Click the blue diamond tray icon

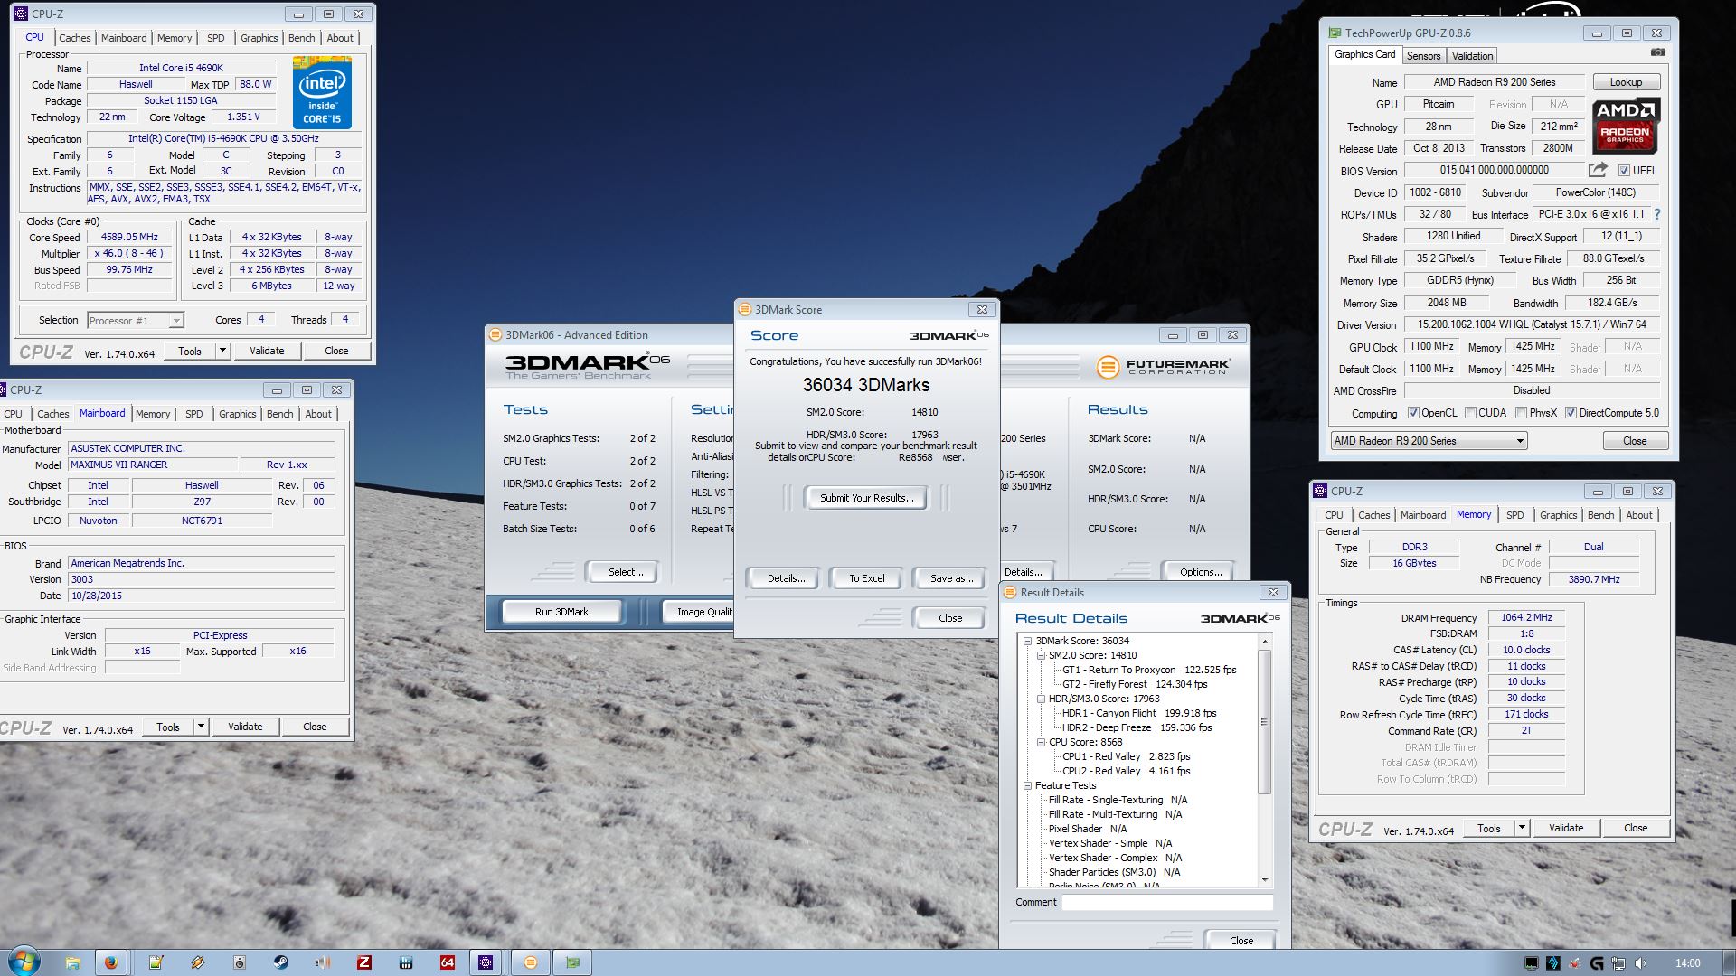click(1553, 963)
